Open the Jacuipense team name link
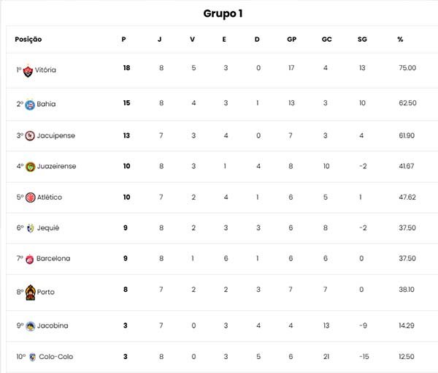 (56, 136)
